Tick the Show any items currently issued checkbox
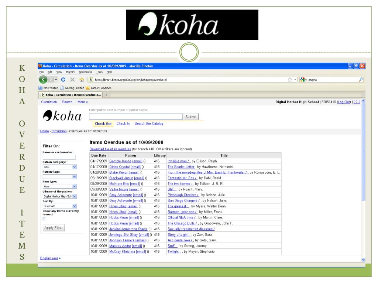 (x=44, y=219)
